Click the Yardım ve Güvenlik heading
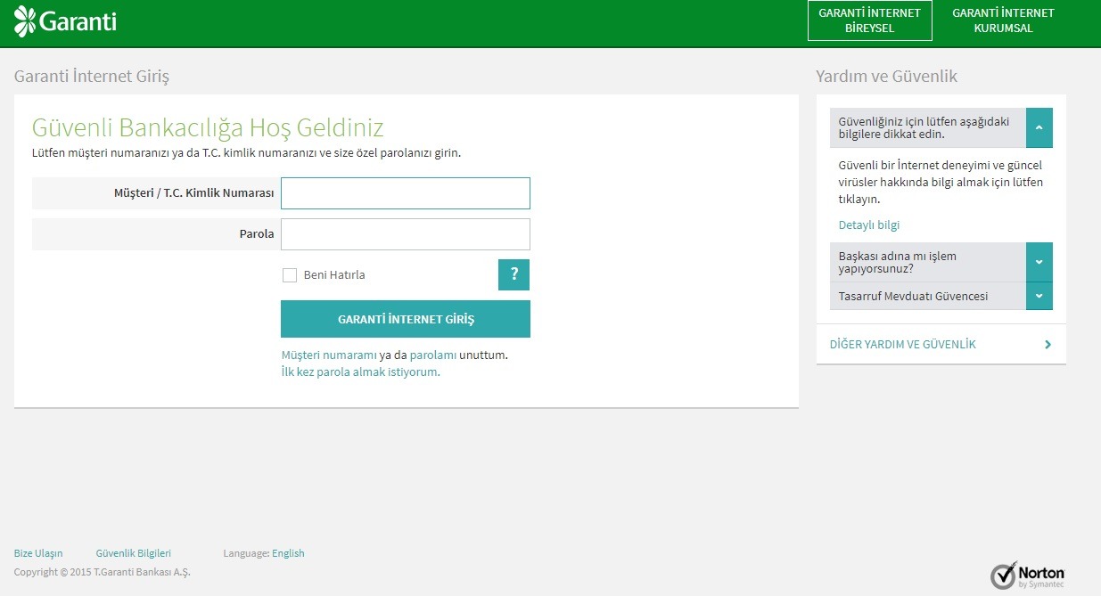Screen dimensions: 1101x596 886,77
